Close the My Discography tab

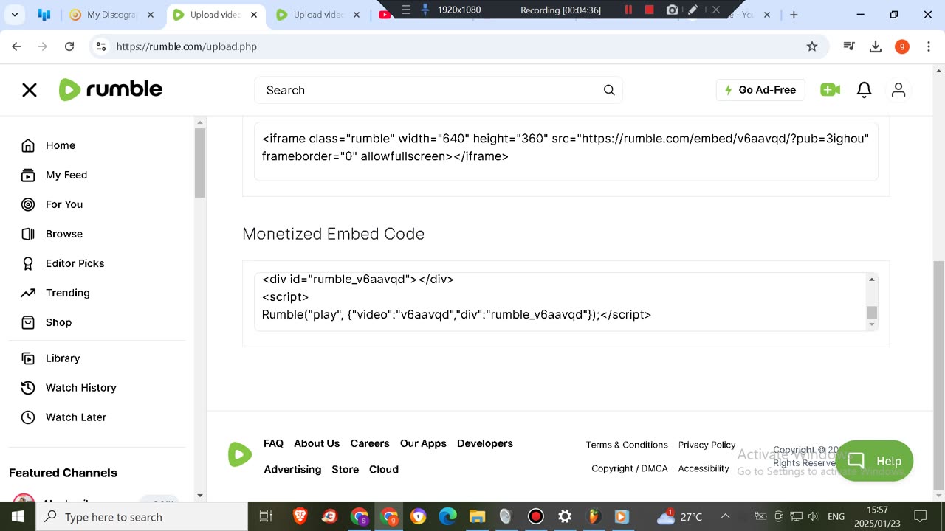[150, 15]
